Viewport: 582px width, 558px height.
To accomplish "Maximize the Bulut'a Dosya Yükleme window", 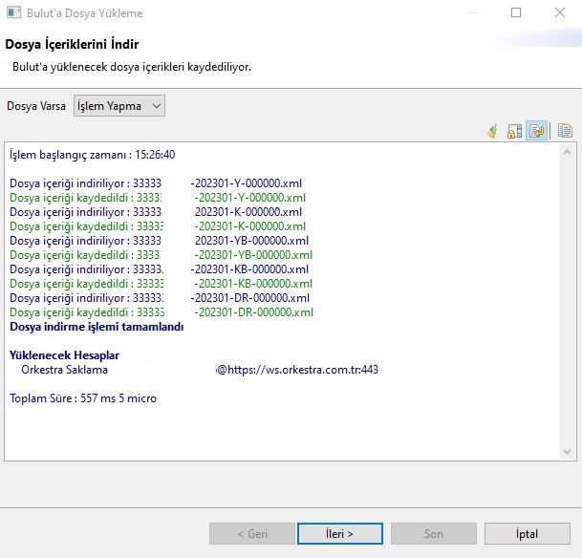I will [517, 13].
